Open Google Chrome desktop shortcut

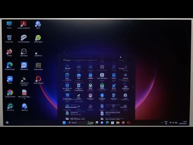[x=10, y=94]
